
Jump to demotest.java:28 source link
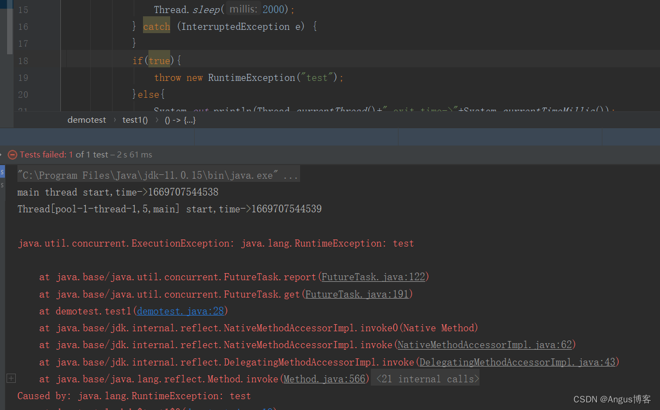click(x=180, y=311)
